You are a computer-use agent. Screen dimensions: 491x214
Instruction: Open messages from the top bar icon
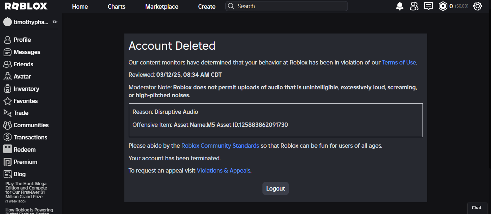click(x=428, y=6)
